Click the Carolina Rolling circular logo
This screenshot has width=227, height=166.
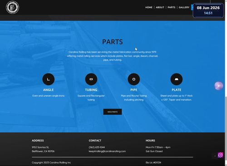point(12,7)
